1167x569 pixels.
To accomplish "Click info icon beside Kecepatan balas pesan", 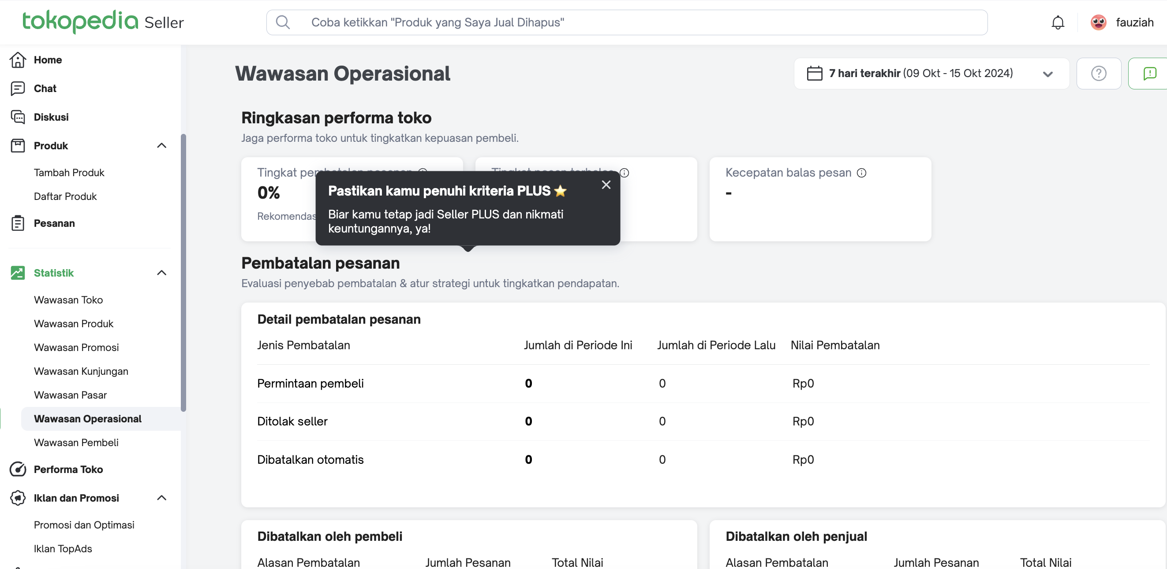I will pos(861,173).
